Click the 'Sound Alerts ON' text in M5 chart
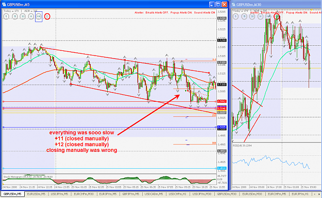Screen dimensions: 322x198 [x=205, y=12]
